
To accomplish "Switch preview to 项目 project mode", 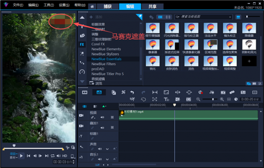I will click(13, 154).
